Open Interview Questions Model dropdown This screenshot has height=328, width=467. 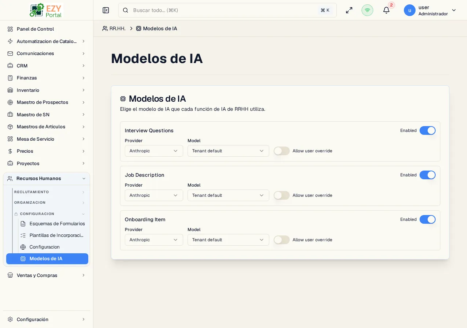[x=228, y=151]
